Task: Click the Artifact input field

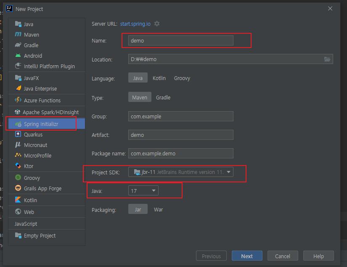Action: pos(180,135)
